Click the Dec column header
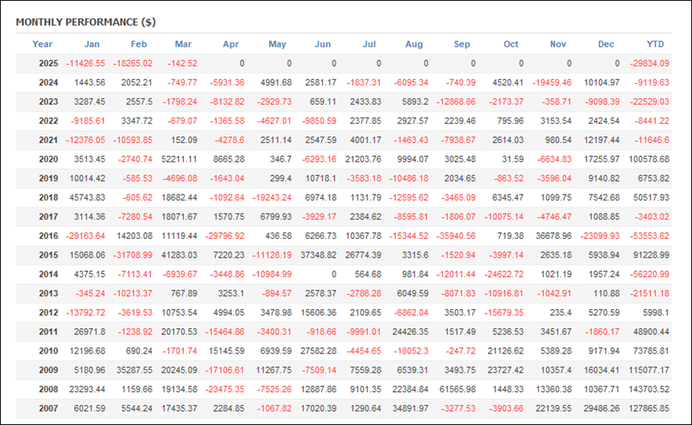 tap(606, 44)
